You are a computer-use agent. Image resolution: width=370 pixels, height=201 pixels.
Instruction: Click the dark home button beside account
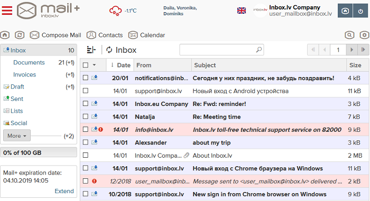click(x=345, y=11)
